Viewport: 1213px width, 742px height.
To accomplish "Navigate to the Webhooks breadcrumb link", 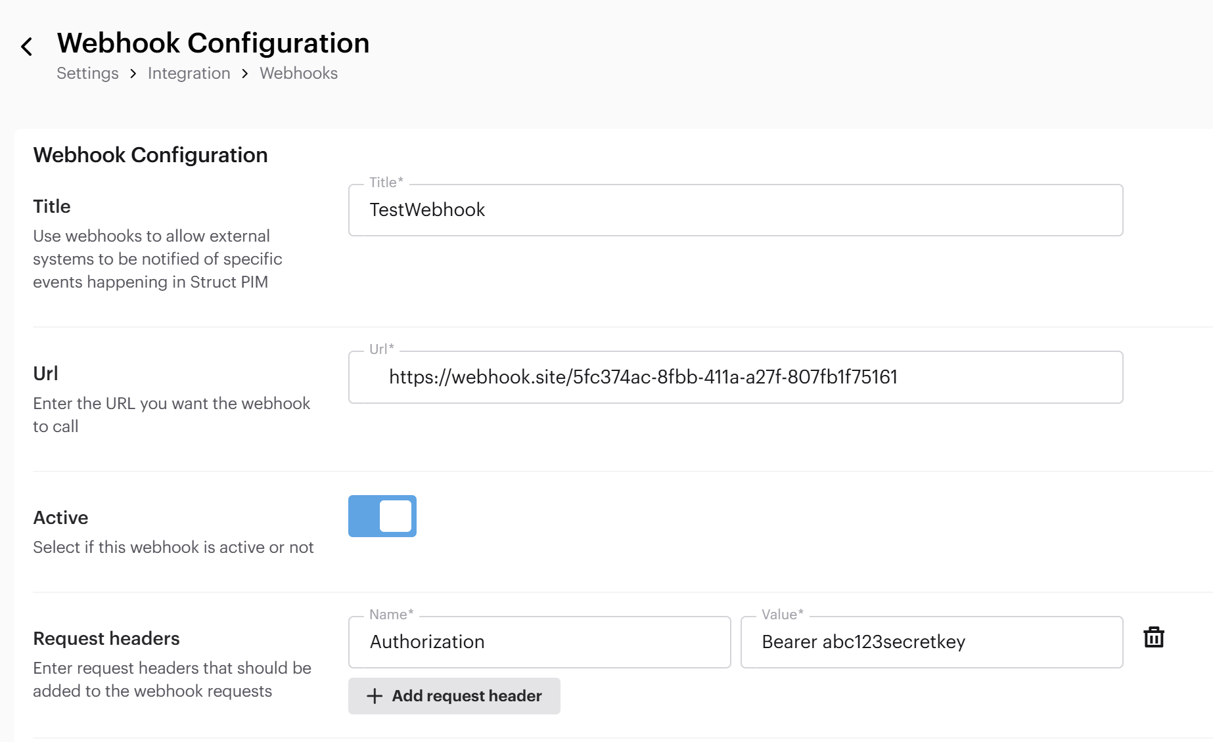I will pos(298,74).
